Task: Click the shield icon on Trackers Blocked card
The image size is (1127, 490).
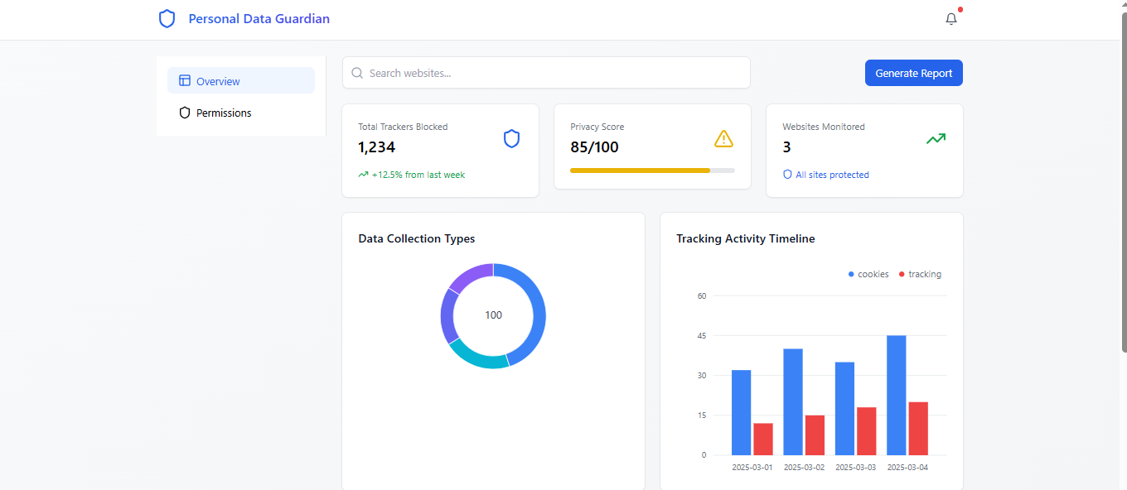Action: pyautogui.click(x=512, y=139)
